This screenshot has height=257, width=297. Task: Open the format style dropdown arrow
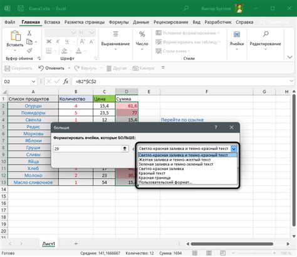(x=234, y=149)
